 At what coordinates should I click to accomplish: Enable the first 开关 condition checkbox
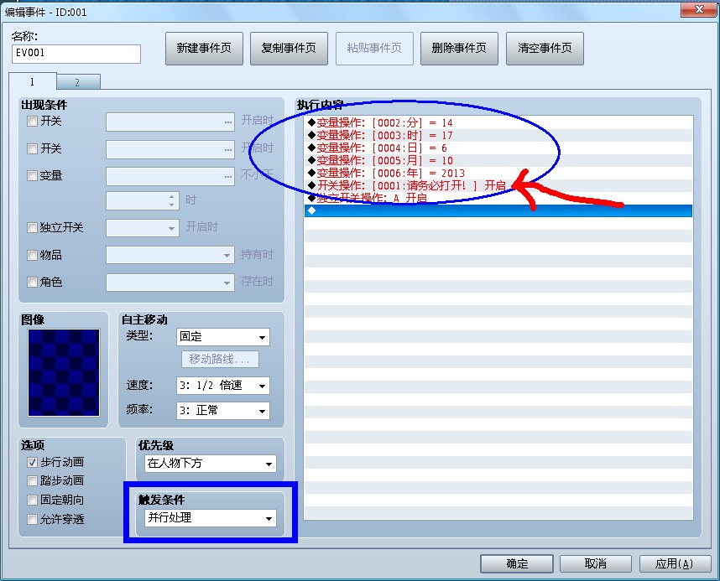(x=32, y=122)
